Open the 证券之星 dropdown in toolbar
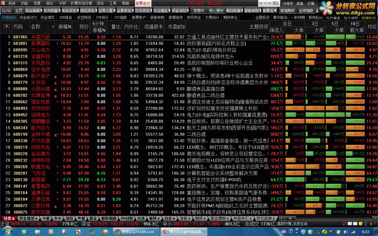 [107, 11]
